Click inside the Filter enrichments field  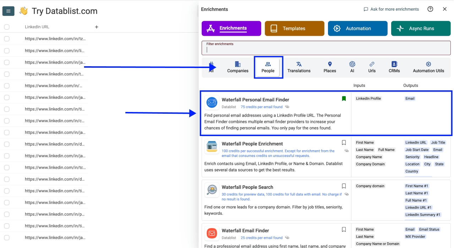point(326,49)
